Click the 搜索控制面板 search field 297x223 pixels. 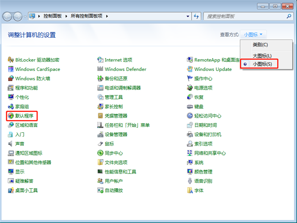246,16
